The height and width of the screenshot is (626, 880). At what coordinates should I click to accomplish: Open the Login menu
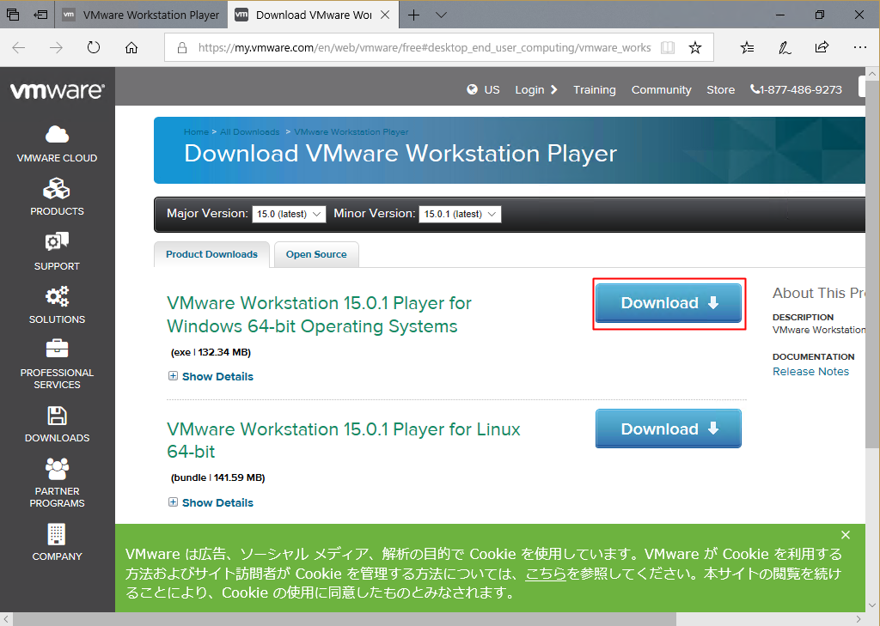tap(536, 90)
